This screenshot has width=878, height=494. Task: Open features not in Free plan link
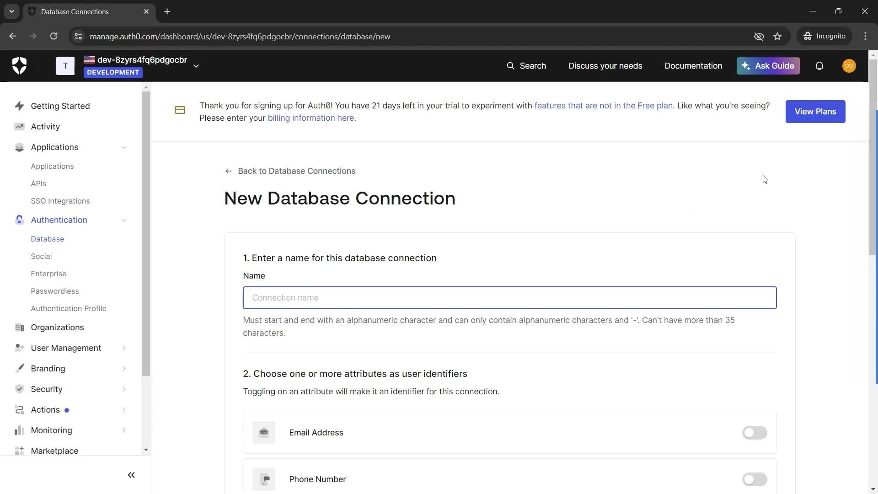603,106
